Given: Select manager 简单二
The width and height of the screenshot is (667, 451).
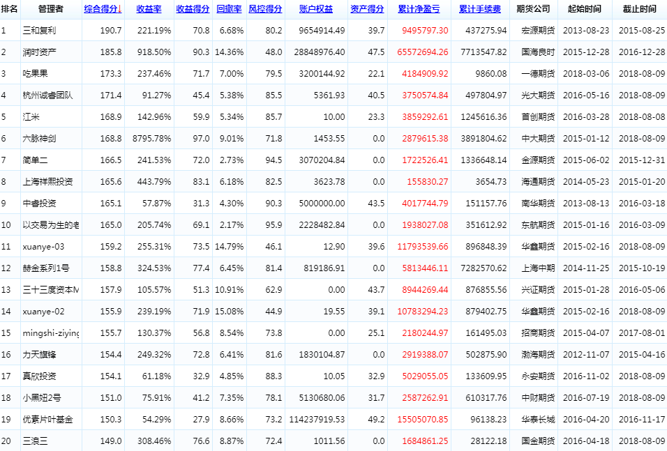Looking at the screenshot, I should 35,160.
